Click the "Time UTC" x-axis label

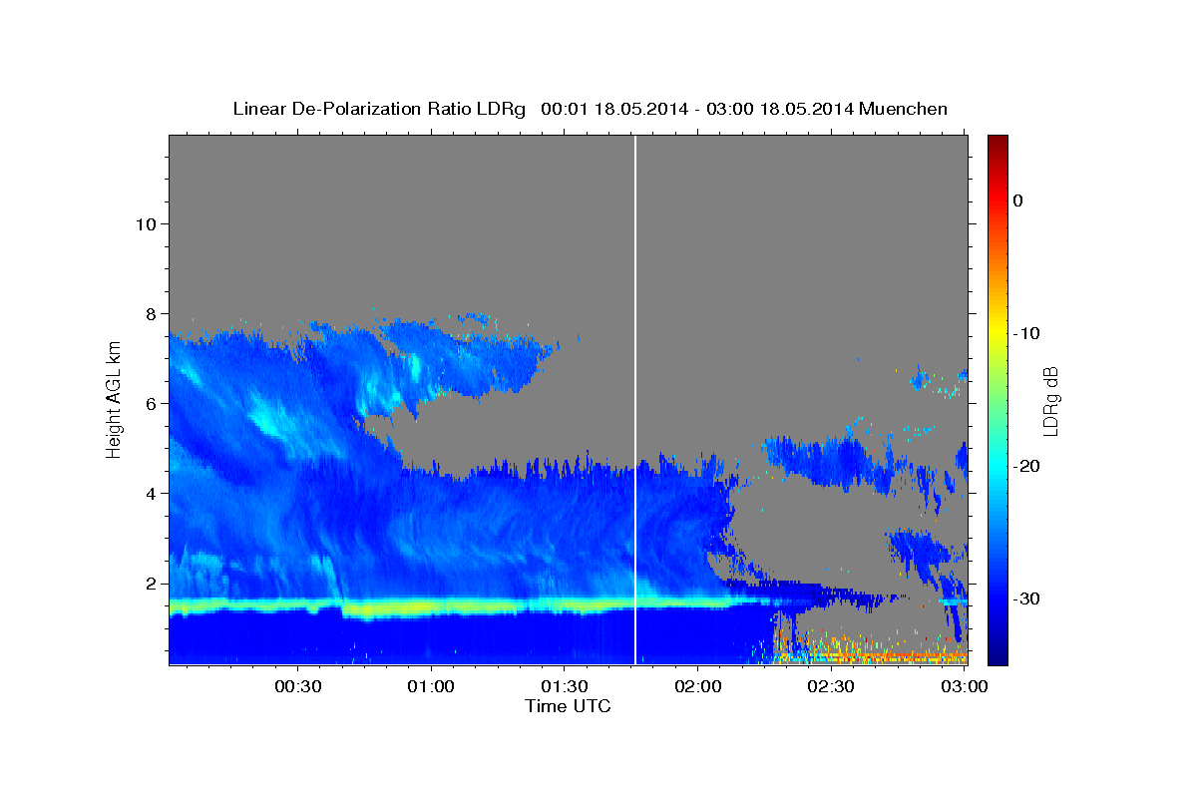coord(568,706)
